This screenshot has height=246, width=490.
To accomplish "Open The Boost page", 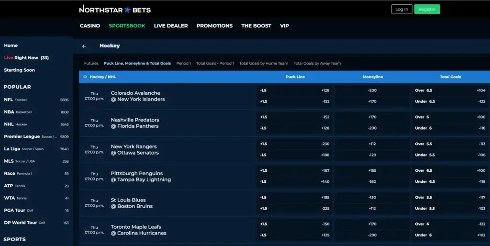I will point(256,26).
